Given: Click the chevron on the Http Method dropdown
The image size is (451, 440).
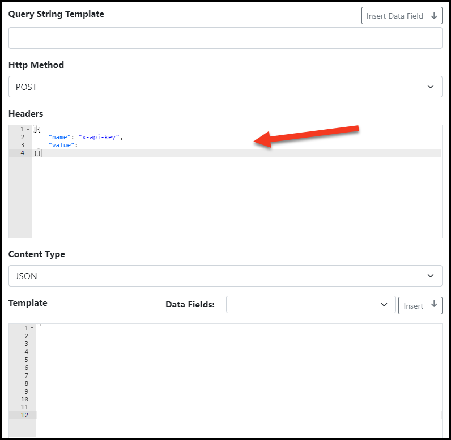Looking at the screenshot, I should (430, 87).
